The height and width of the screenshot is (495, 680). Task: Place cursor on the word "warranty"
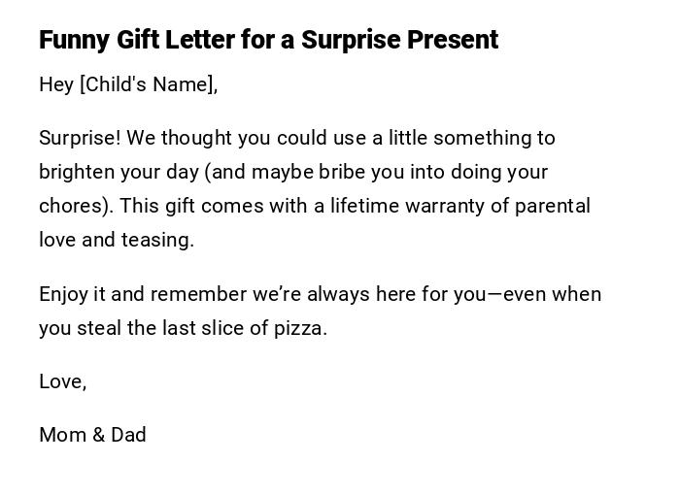(x=449, y=206)
